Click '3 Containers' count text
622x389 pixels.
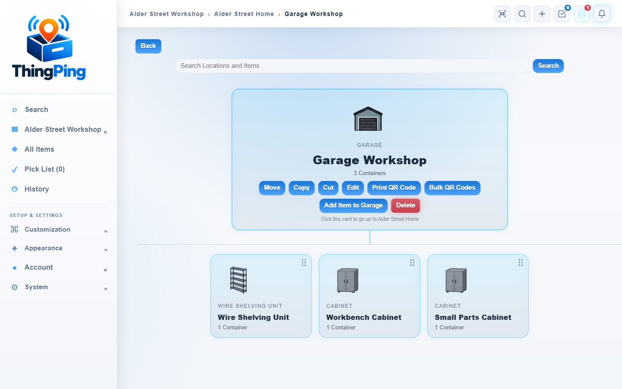370,173
